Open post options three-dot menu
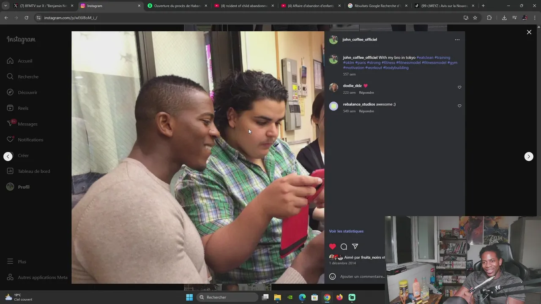The image size is (541, 304). click(x=457, y=40)
